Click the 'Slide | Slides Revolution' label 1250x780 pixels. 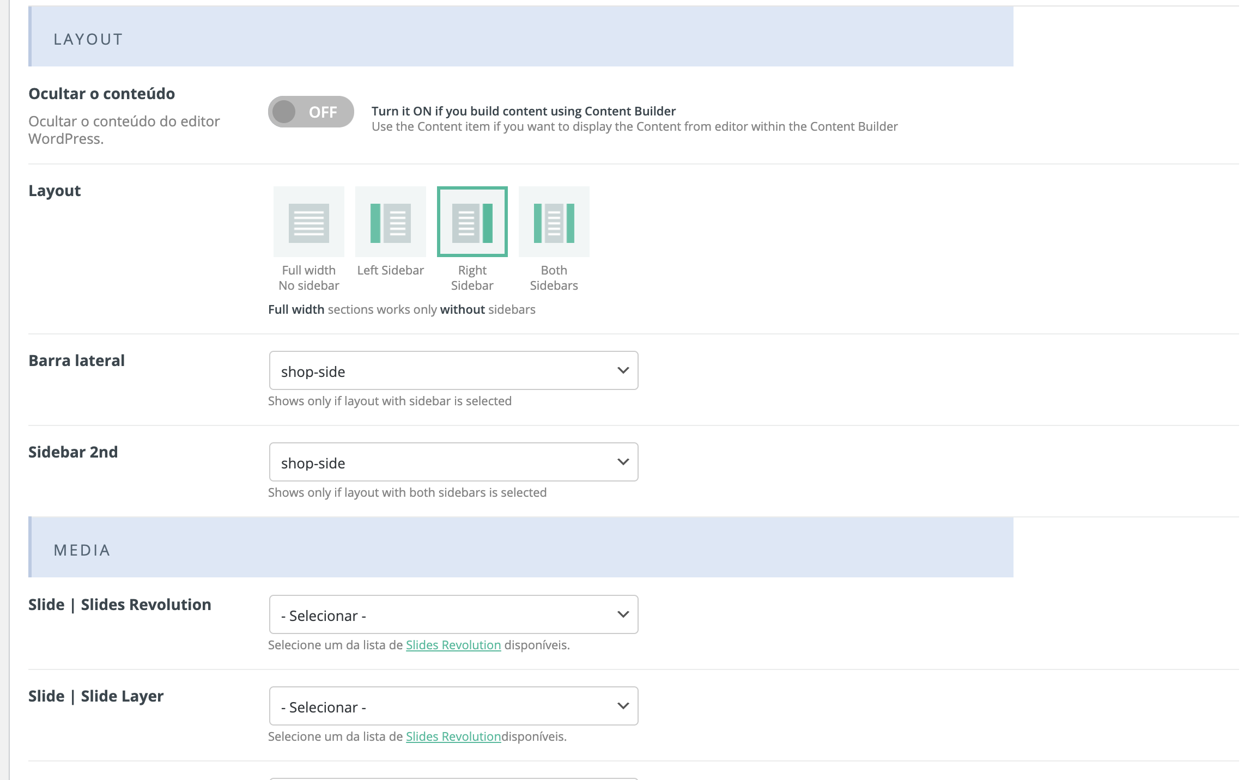[120, 605]
